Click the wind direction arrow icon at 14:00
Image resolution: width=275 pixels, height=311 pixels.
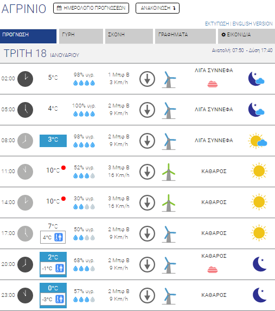pyautogui.click(x=147, y=202)
